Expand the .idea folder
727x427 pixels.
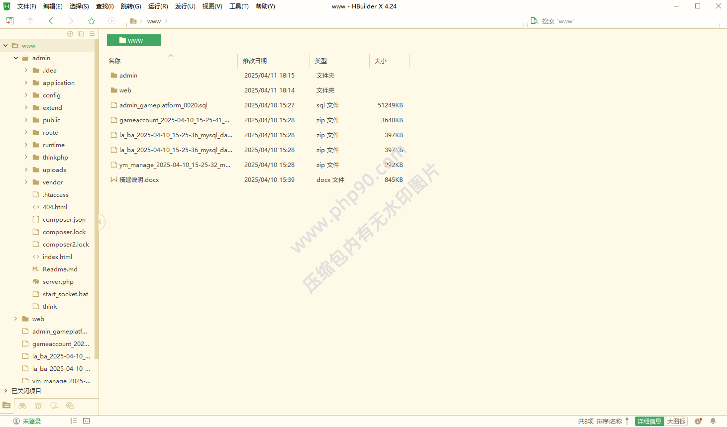click(26, 71)
